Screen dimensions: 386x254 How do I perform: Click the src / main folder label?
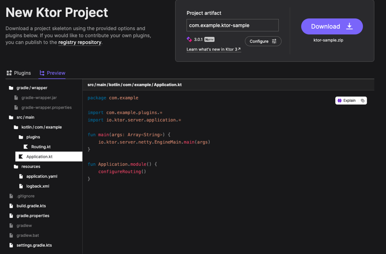(26, 117)
